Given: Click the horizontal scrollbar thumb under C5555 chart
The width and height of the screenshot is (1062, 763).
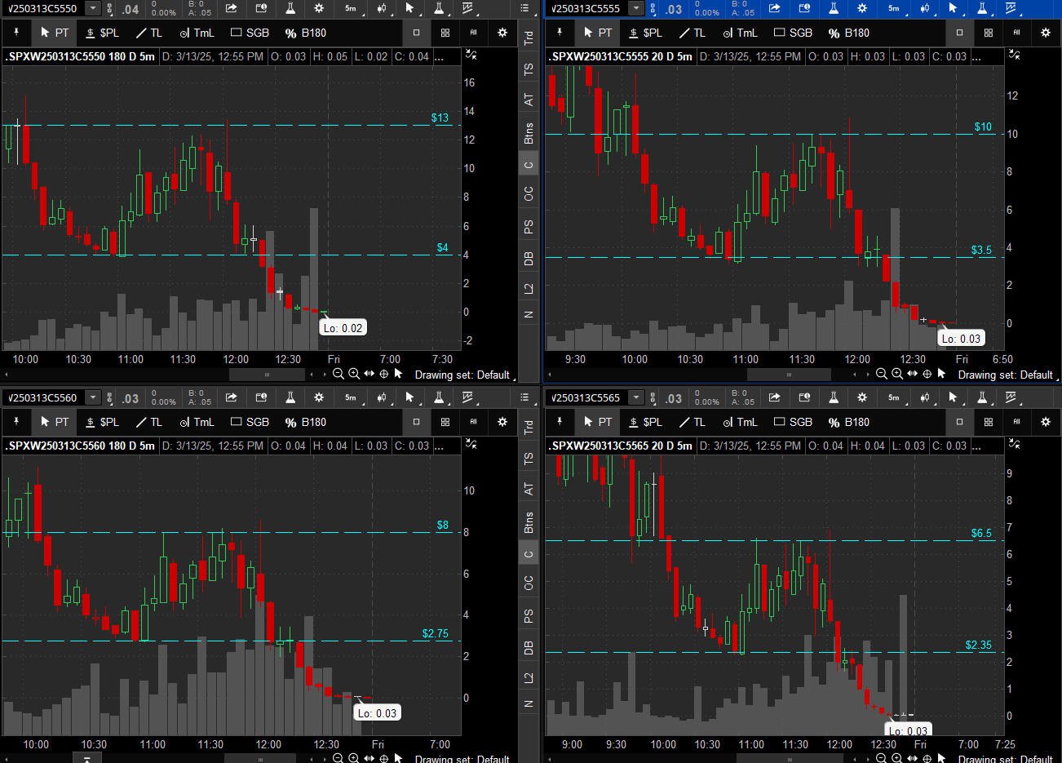Looking at the screenshot, I should 789,375.
